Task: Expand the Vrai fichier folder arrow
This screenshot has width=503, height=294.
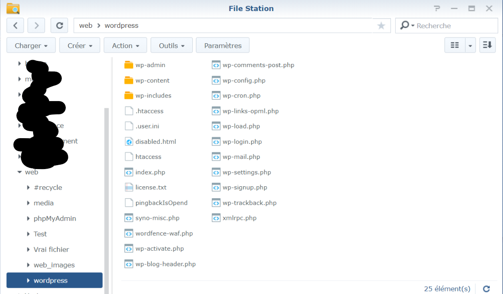Action: [x=28, y=249]
